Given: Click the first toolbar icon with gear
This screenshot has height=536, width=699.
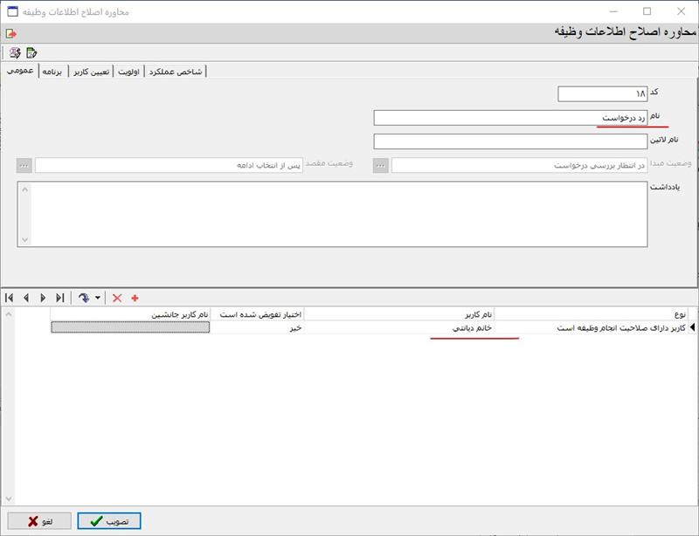Looking at the screenshot, I should point(15,52).
